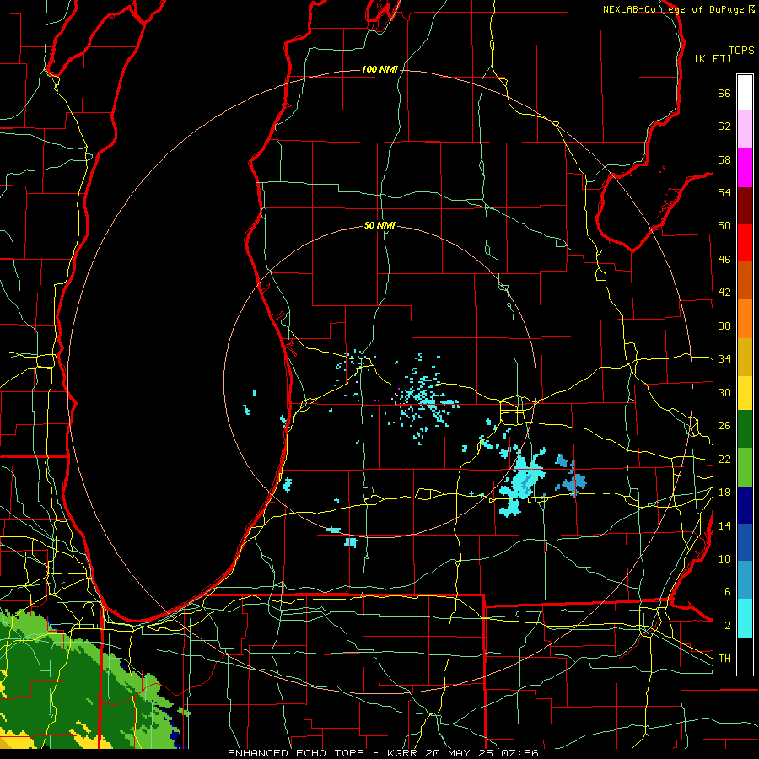This screenshot has height=759, width=759.
Task: Click the 30 value on the legend
Action: (724, 392)
